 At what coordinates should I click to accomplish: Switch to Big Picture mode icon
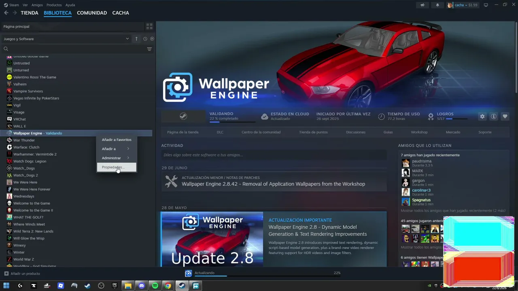[486, 5]
